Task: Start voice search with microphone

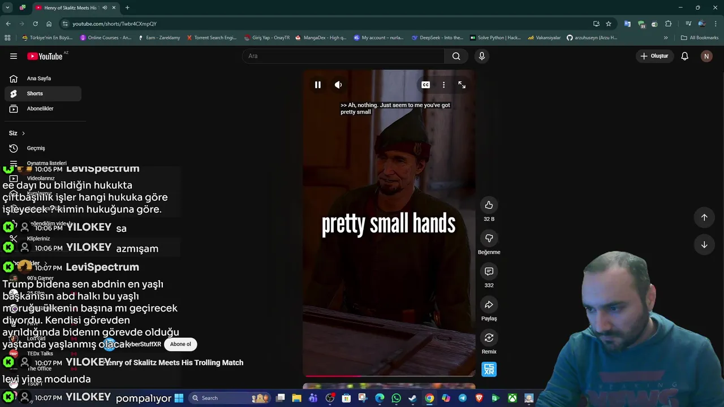Action: [482, 56]
